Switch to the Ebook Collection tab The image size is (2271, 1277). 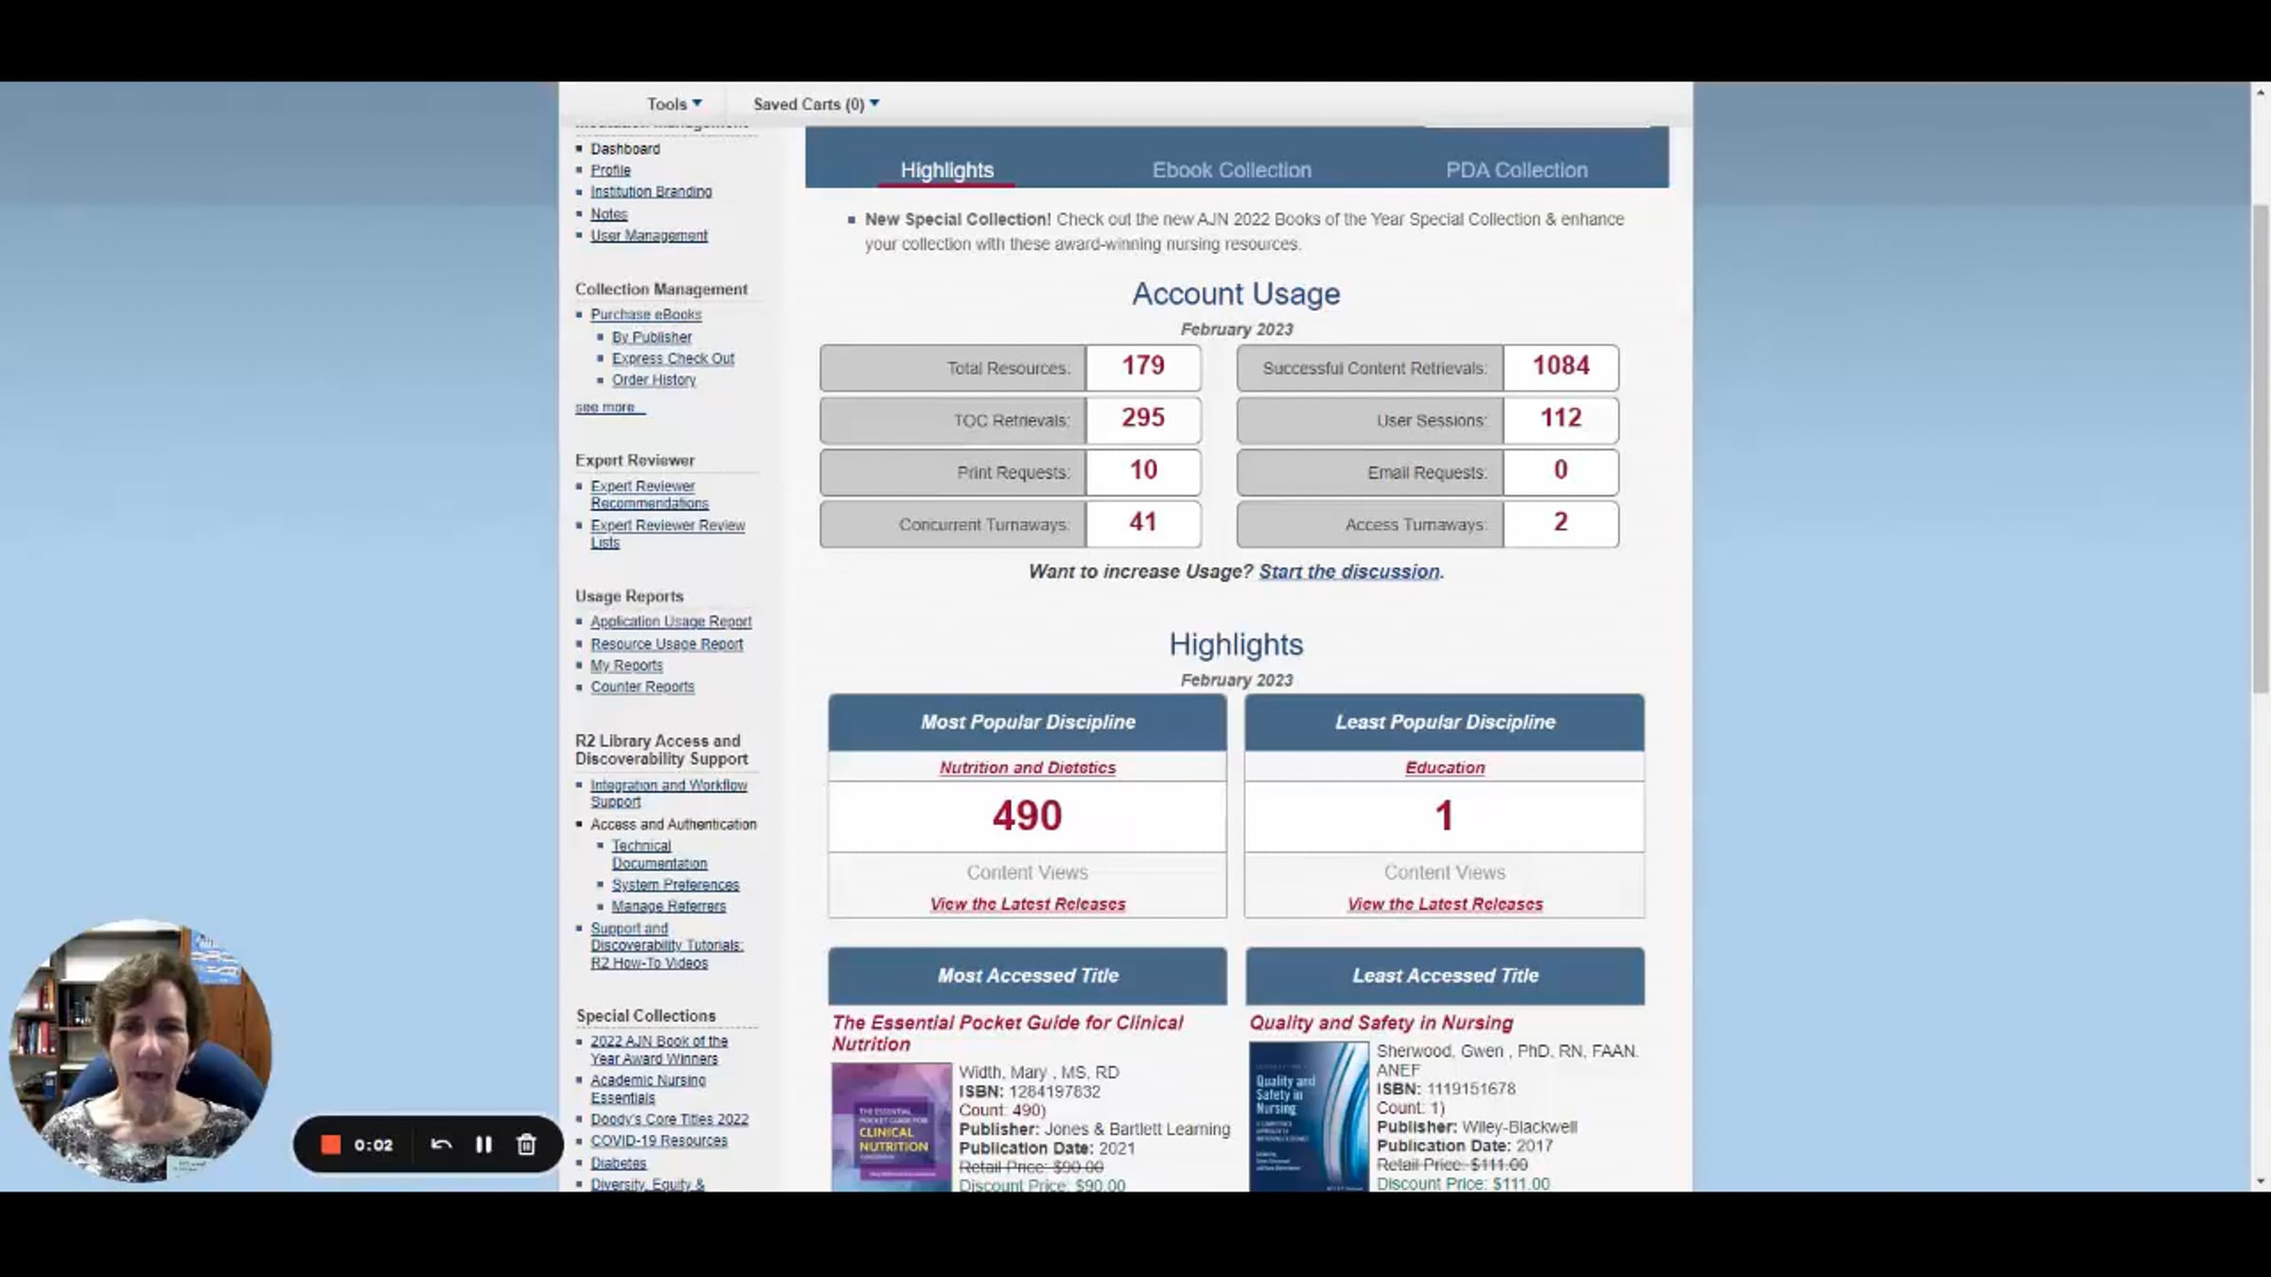tap(1231, 170)
